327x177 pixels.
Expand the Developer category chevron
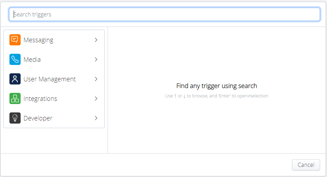96,118
